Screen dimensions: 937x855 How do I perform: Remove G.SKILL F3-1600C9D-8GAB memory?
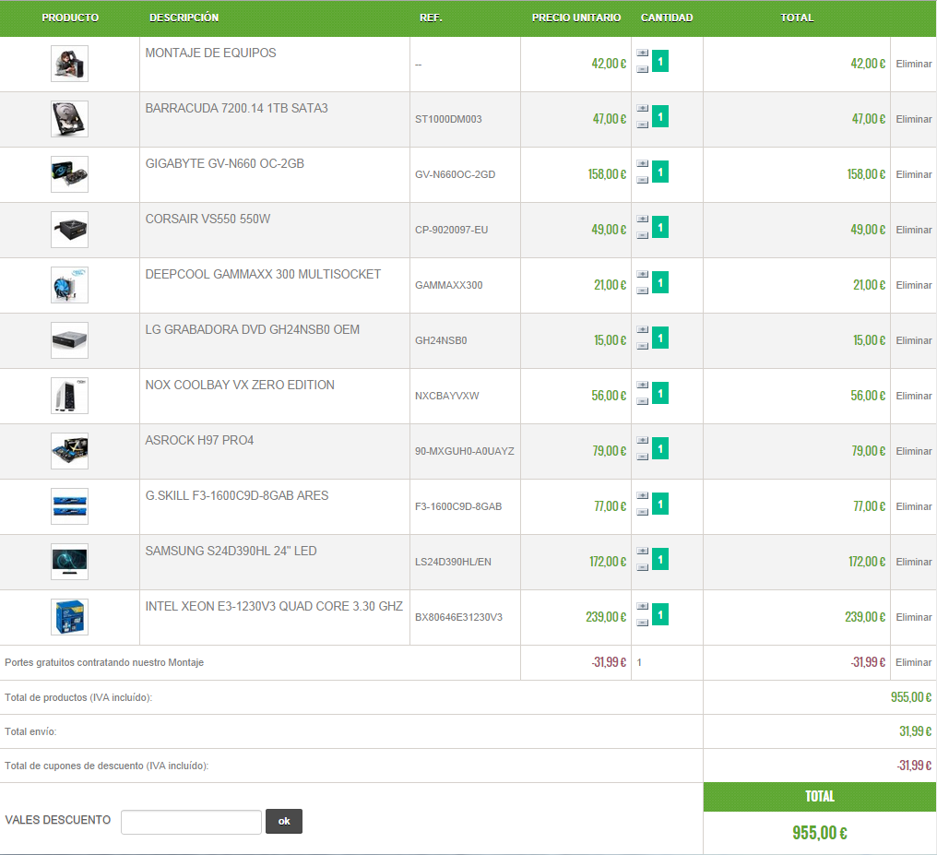tap(914, 506)
